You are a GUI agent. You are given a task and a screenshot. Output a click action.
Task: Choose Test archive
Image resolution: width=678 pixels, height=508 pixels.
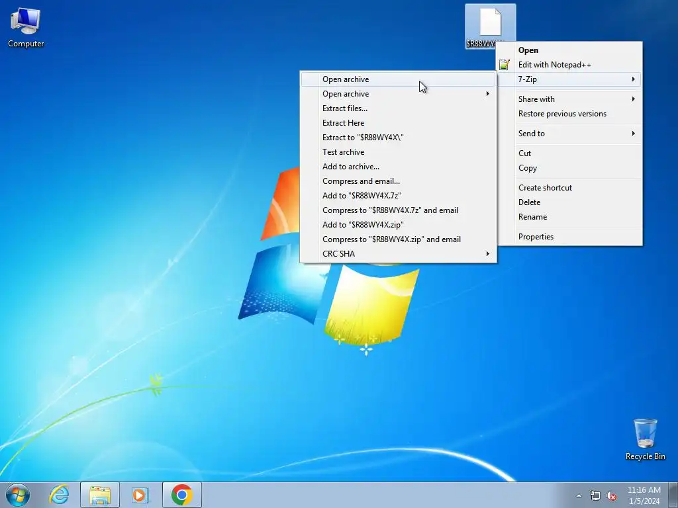tap(398, 152)
